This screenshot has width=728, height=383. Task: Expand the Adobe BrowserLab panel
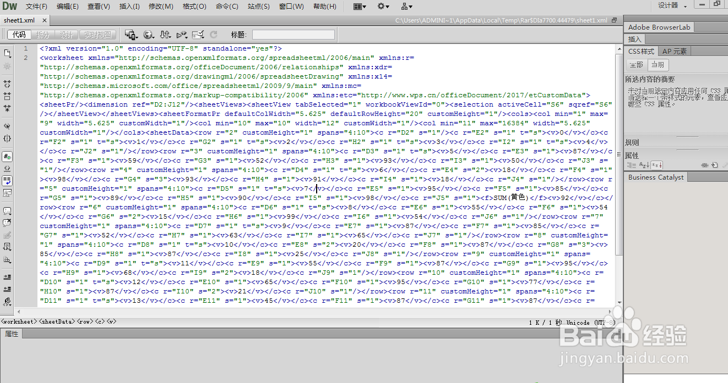659,27
